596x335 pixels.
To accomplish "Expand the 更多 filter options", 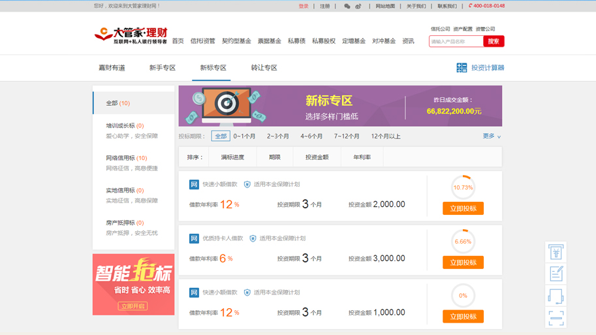I will pyautogui.click(x=492, y=136).
